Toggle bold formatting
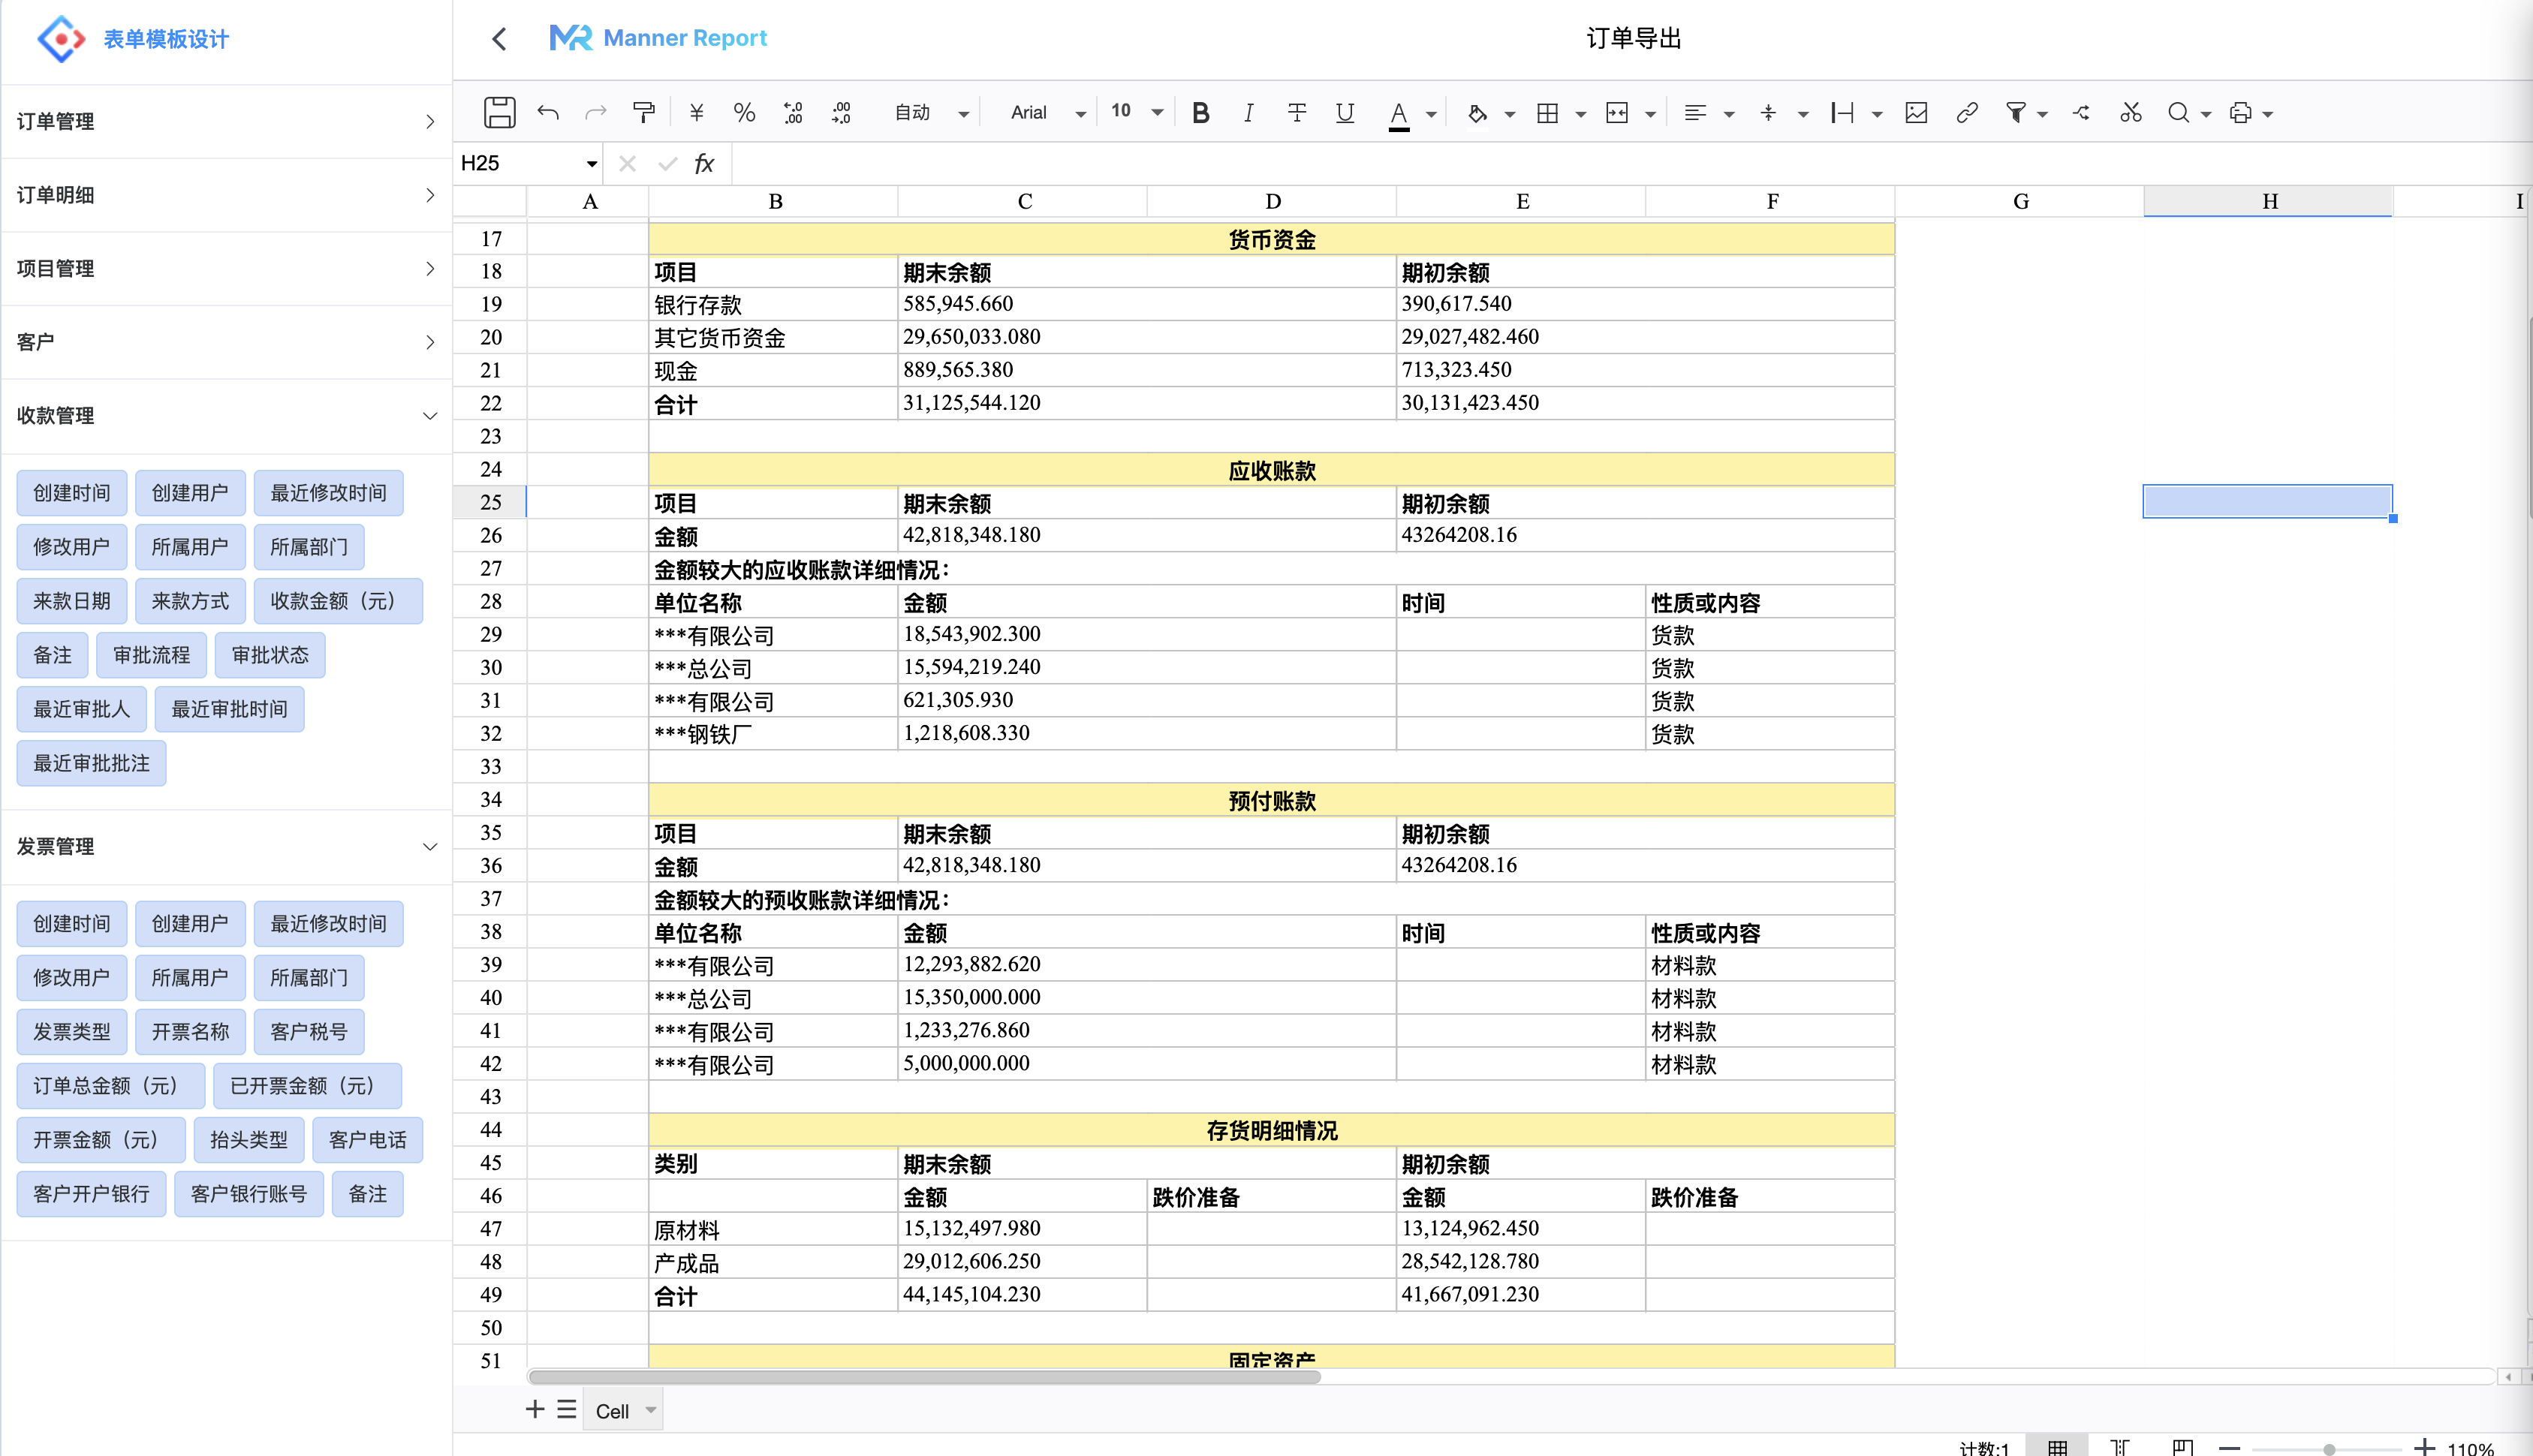2533x1456 pixels. [x=1200, y=112]
